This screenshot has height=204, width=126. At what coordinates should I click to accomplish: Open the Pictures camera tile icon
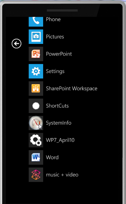36,37
